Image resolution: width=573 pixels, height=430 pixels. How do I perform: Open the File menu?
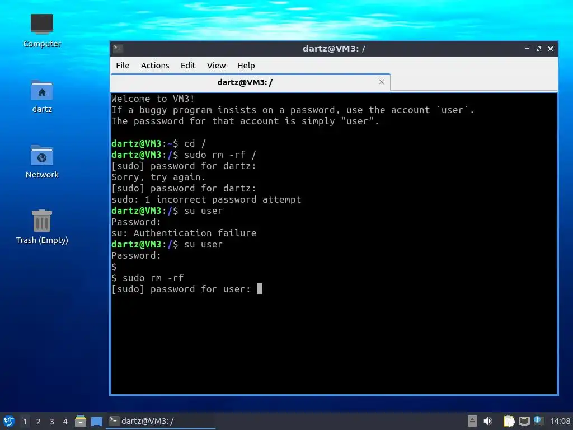tap(123, 66)
